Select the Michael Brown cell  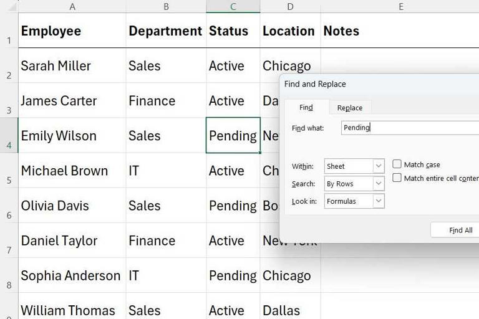(72, 170)
